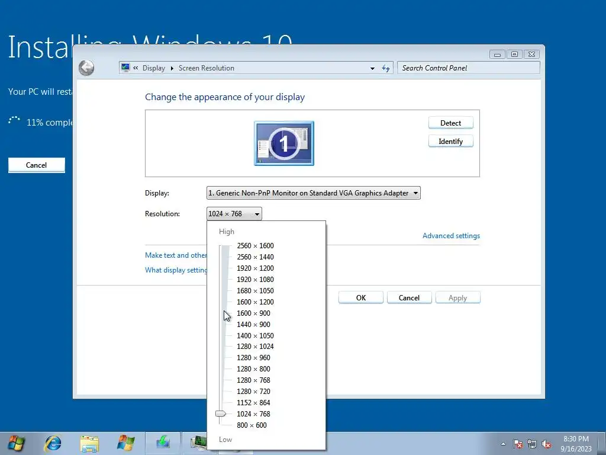The image size is (606, 455).
Task: Click the network tray icon
Action: tap(532, 444)
